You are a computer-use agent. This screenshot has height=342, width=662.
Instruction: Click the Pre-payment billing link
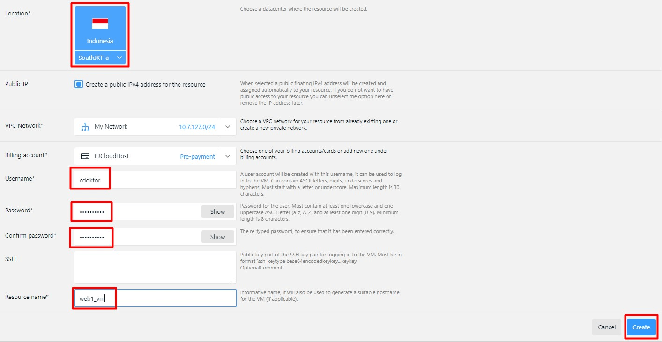[x=197, y=156]
